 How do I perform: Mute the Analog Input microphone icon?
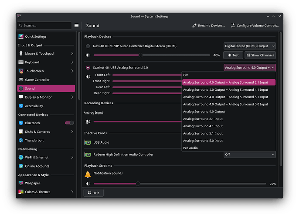88,122
